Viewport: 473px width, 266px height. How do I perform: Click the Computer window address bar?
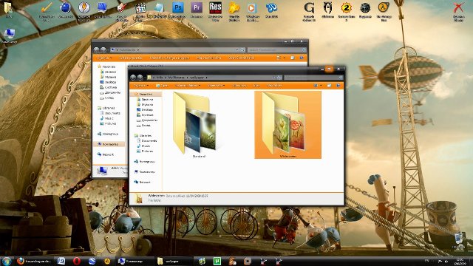(x=172, y=50)
